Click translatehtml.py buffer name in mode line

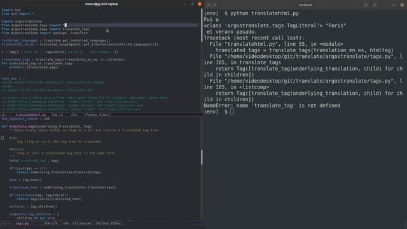click(31, 114)
